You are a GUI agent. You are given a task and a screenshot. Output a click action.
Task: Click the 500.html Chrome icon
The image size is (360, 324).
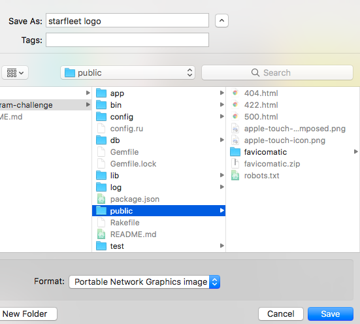pos(235,116)
